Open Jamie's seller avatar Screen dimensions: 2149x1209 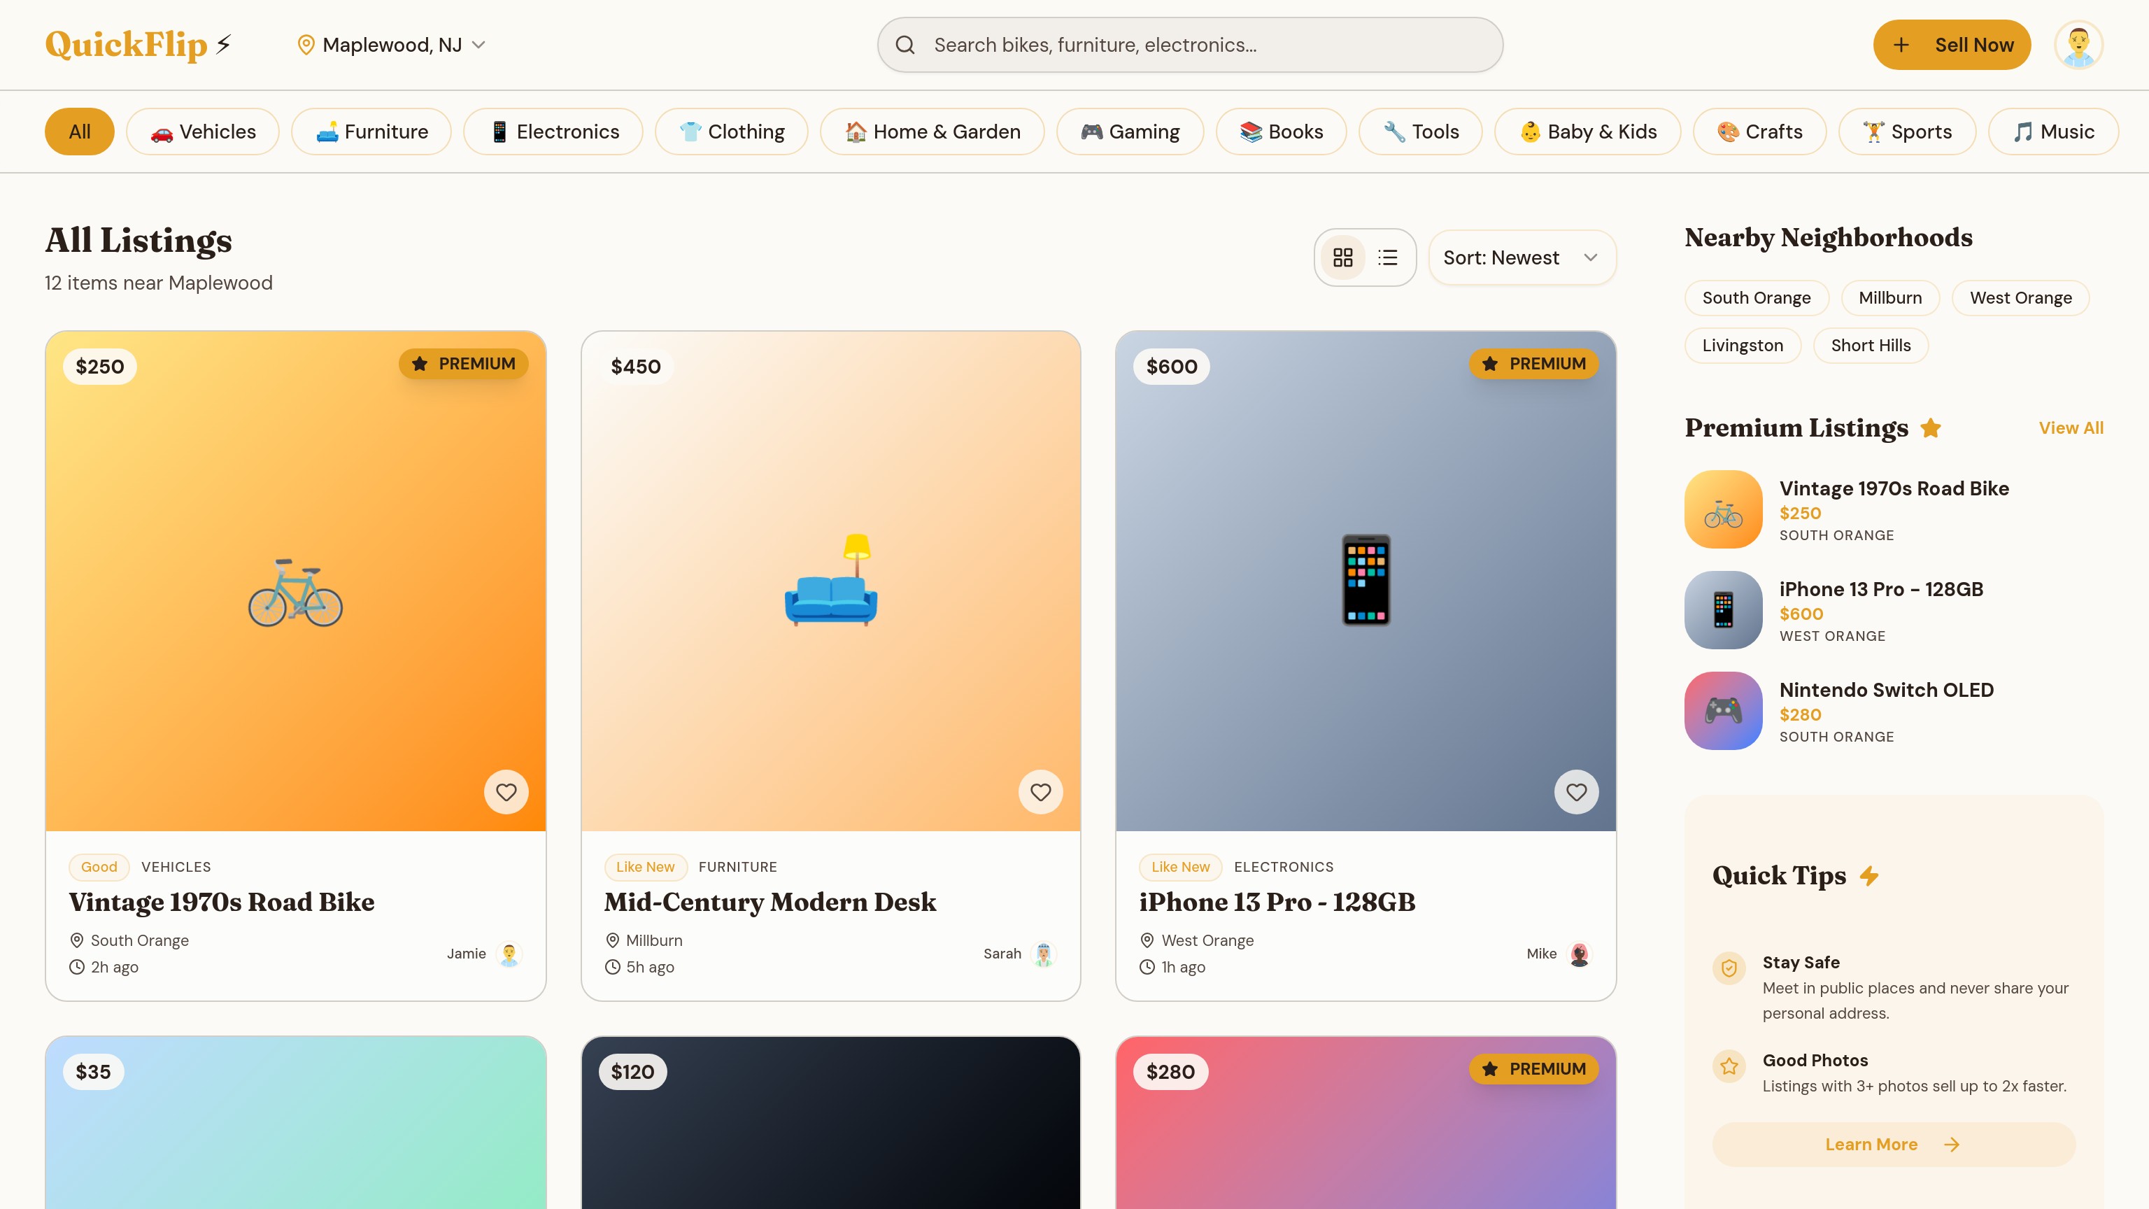509,954
